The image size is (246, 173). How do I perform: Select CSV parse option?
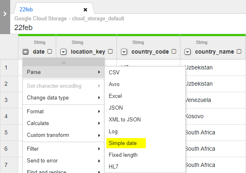[x=114, y=72]
